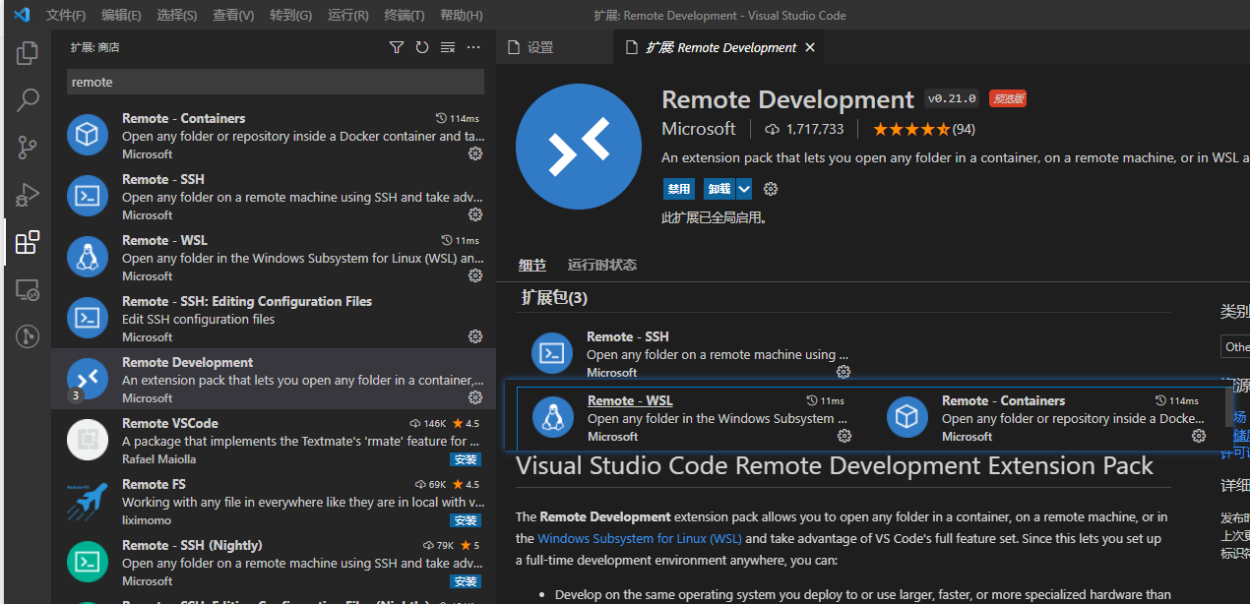The image size is (1250, 604).
Task: Open gear for Remote - SSH in extension pack
Action: click(844, 372)
